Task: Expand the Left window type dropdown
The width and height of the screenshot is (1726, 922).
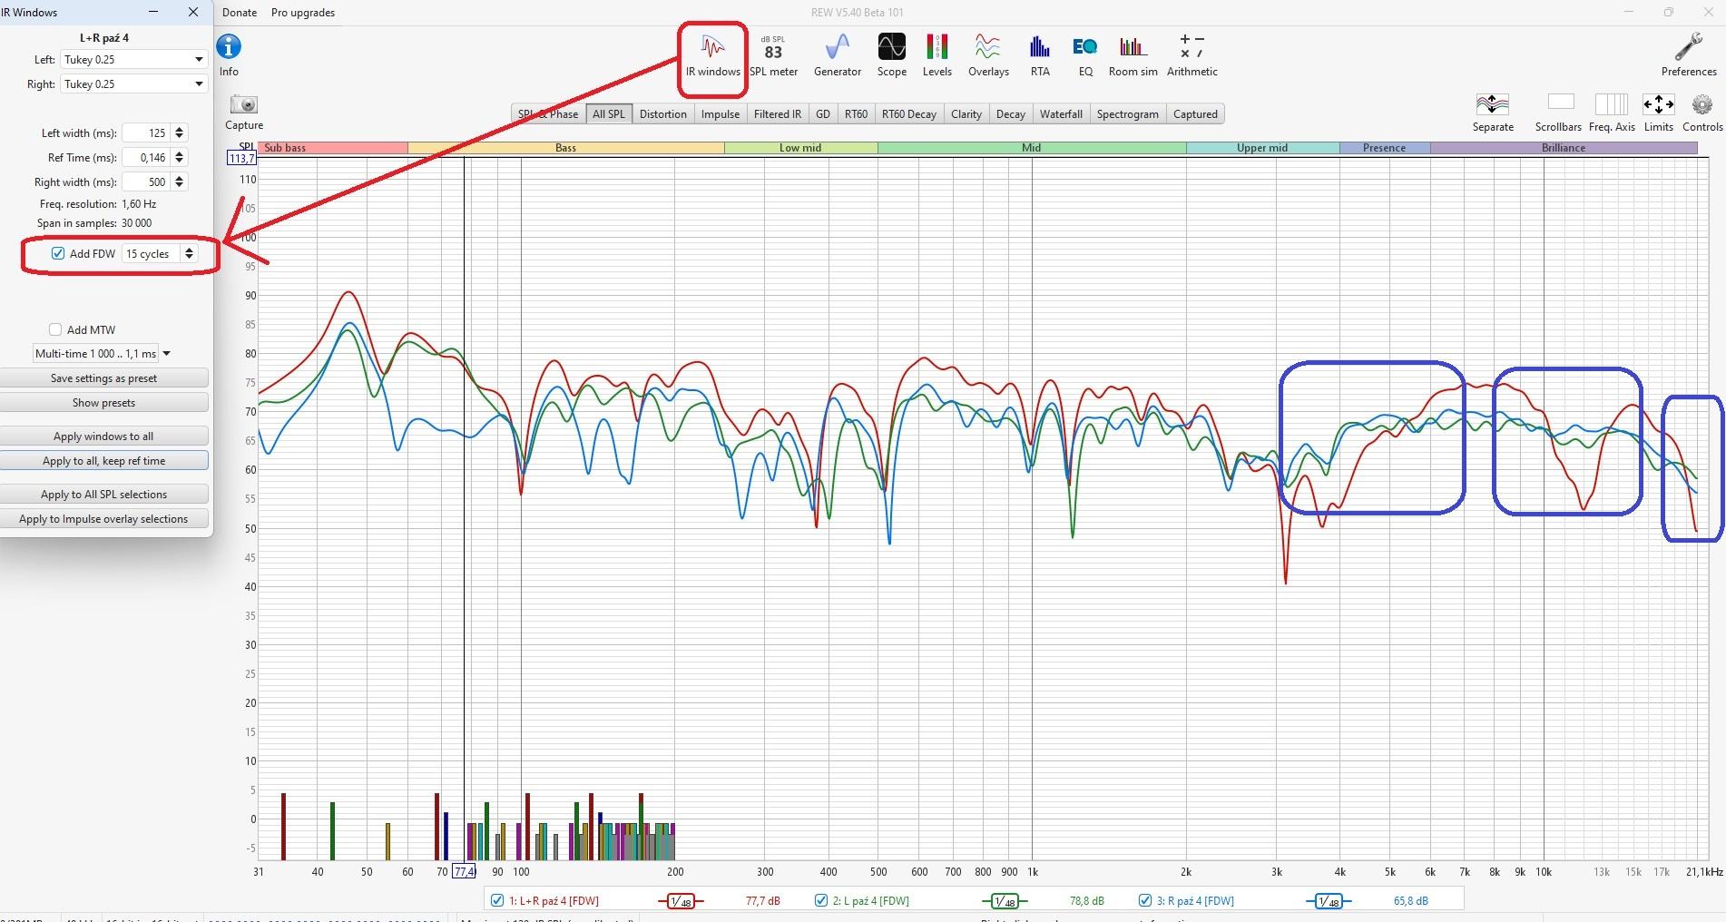Action: 198,60
